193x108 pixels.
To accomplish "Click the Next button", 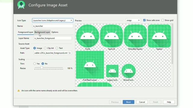I will click(128, 102).
